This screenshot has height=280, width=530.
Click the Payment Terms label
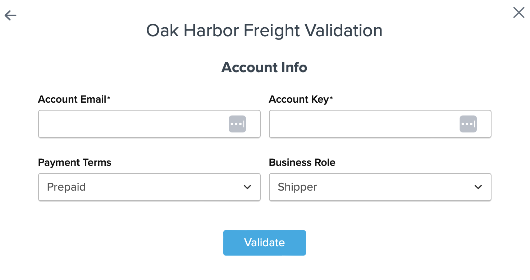pos(74,163)
